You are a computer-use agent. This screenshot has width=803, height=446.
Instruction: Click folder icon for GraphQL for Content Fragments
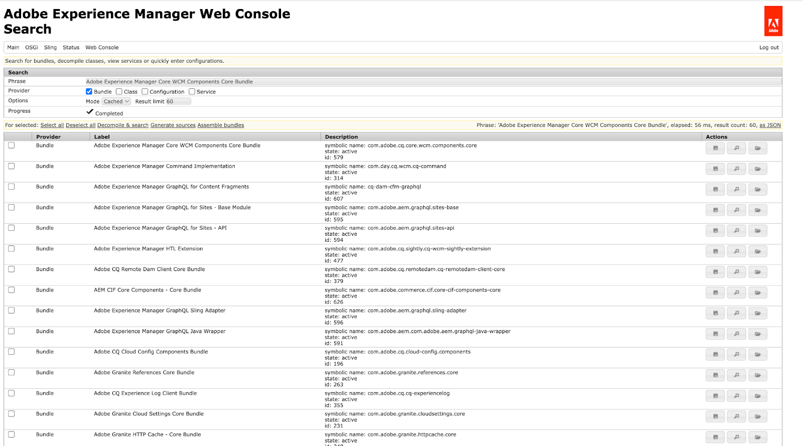(758, 190)
